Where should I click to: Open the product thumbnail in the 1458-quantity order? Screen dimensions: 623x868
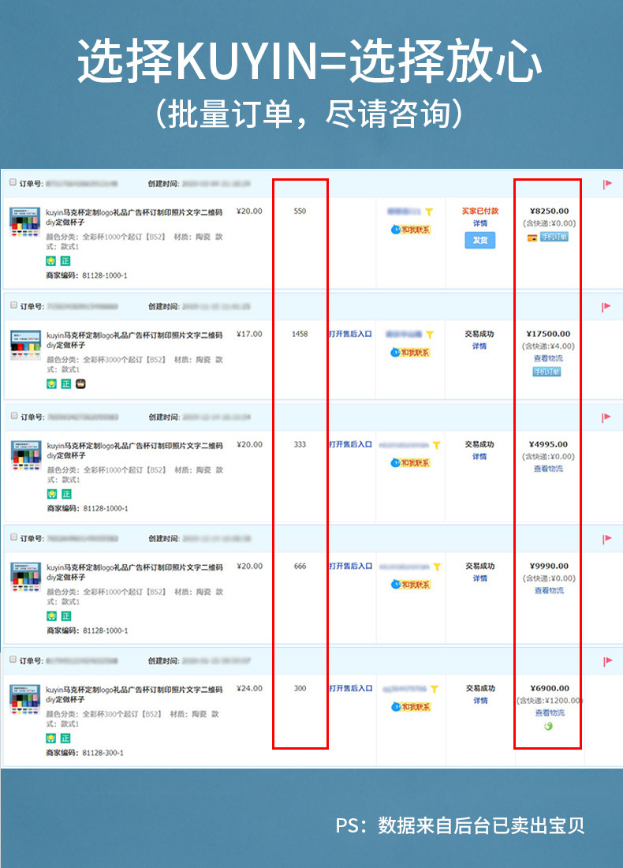25,345
